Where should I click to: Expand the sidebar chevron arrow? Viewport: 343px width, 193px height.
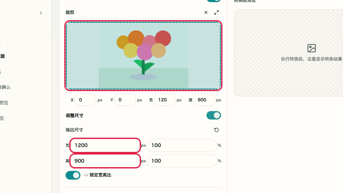click(x=41, y=13)
